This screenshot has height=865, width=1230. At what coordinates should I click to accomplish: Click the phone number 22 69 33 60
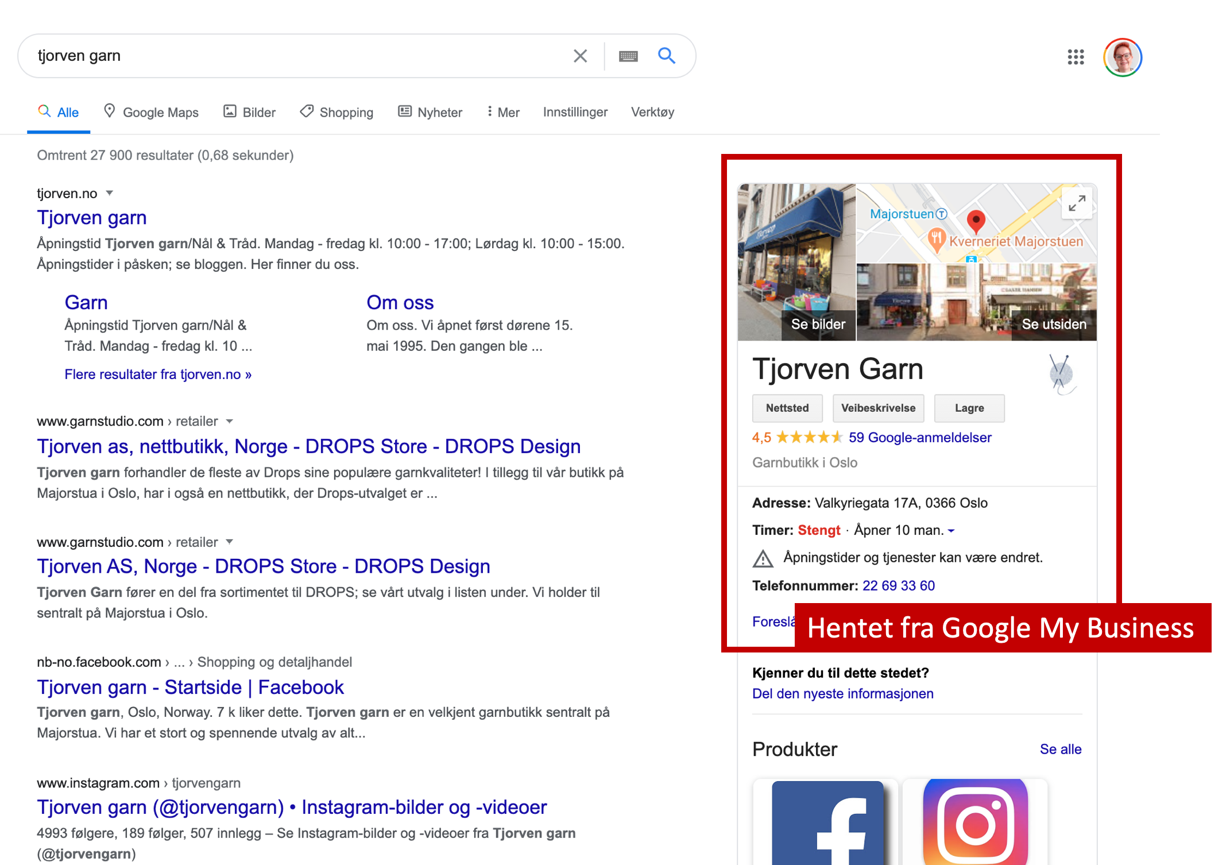click(x=898, y=585)
